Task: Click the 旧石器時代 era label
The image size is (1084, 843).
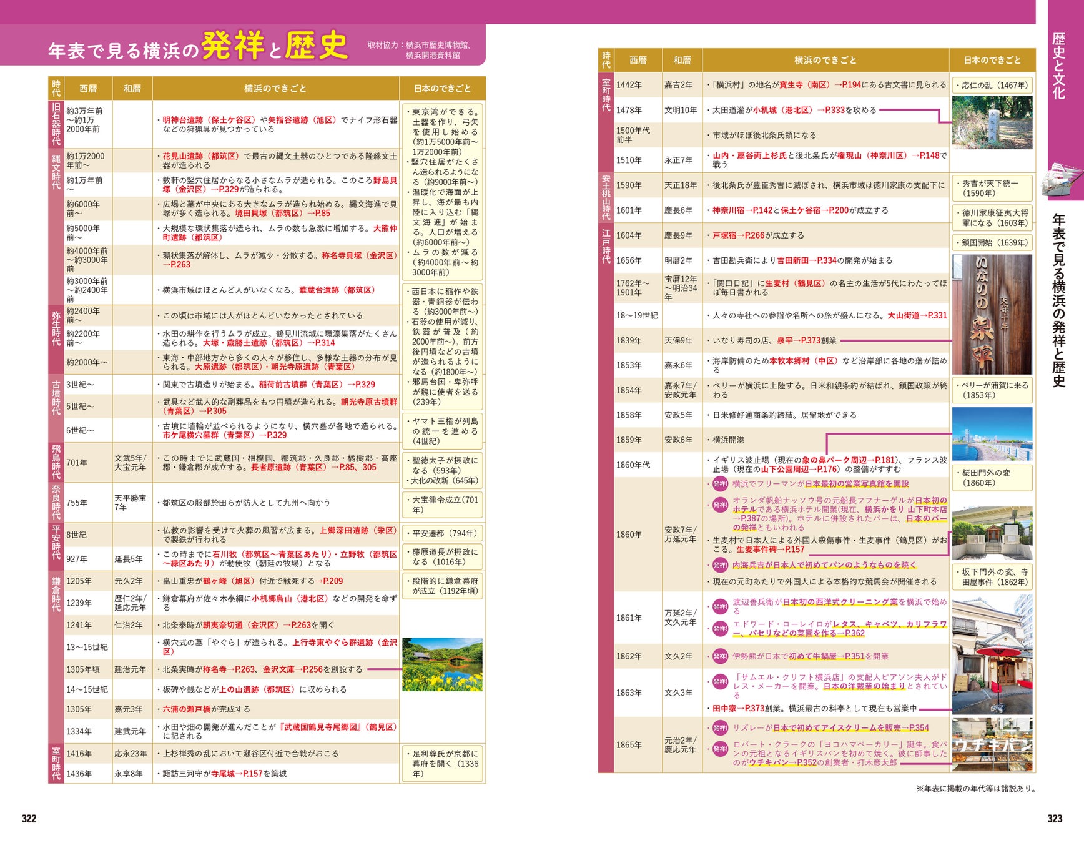Action: (x=56, y=124)
